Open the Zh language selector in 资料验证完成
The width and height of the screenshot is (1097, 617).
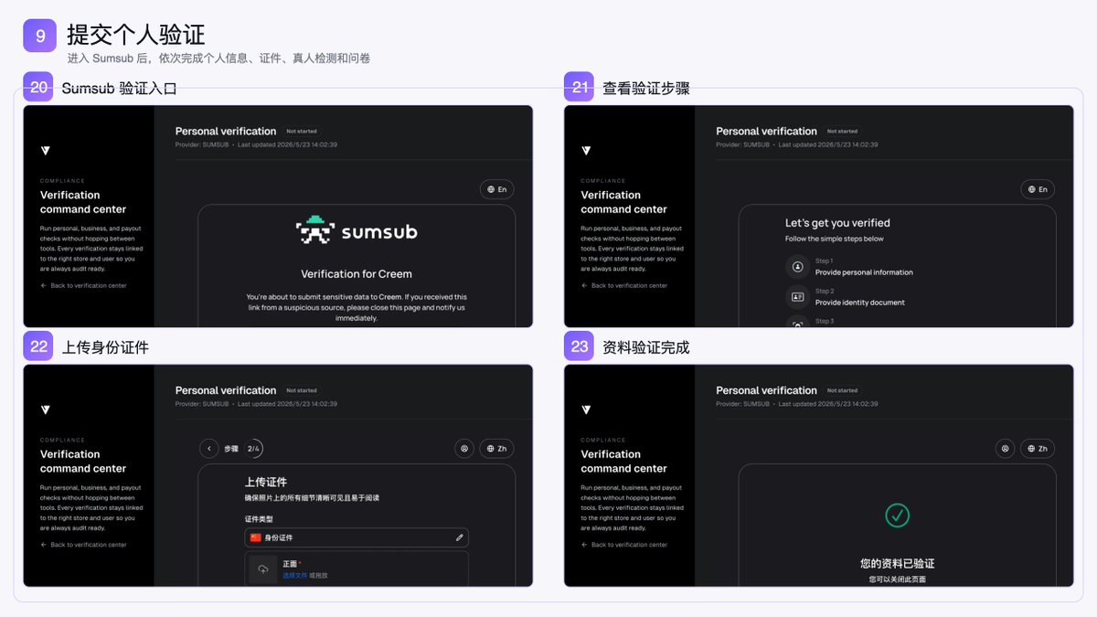pyautogui.click(x=1038, y=449)
